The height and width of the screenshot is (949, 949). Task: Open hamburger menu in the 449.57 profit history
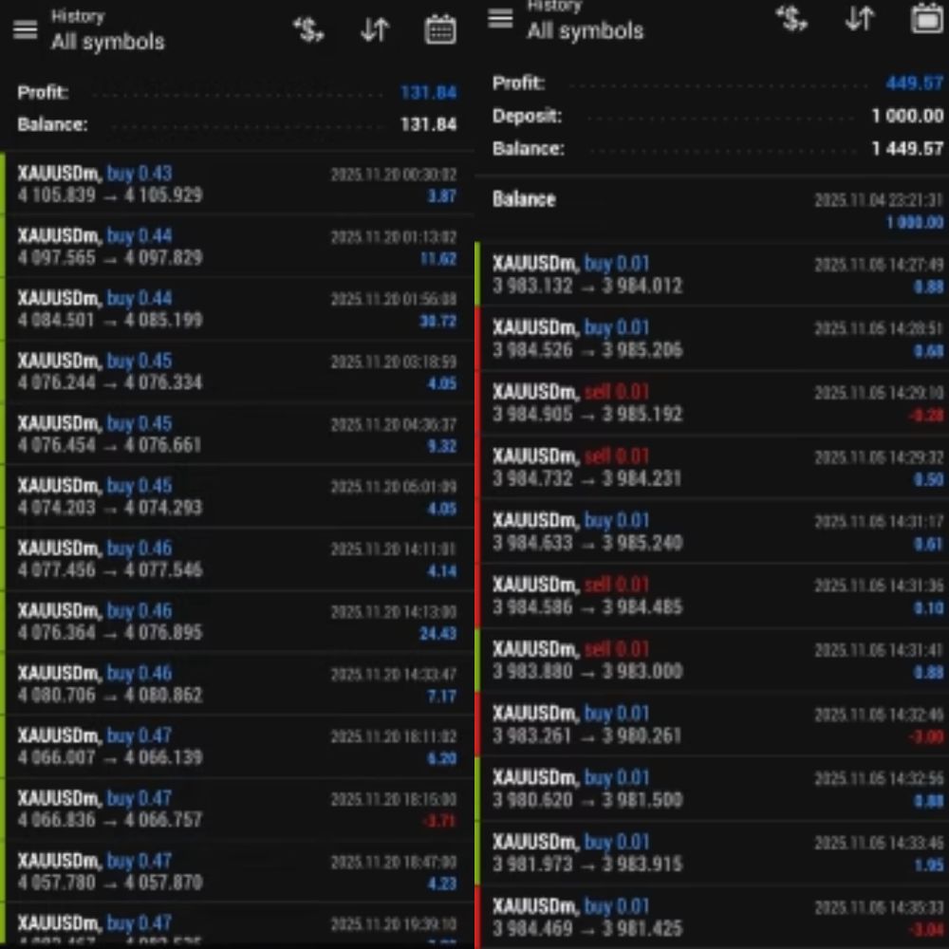coord(500,19)
